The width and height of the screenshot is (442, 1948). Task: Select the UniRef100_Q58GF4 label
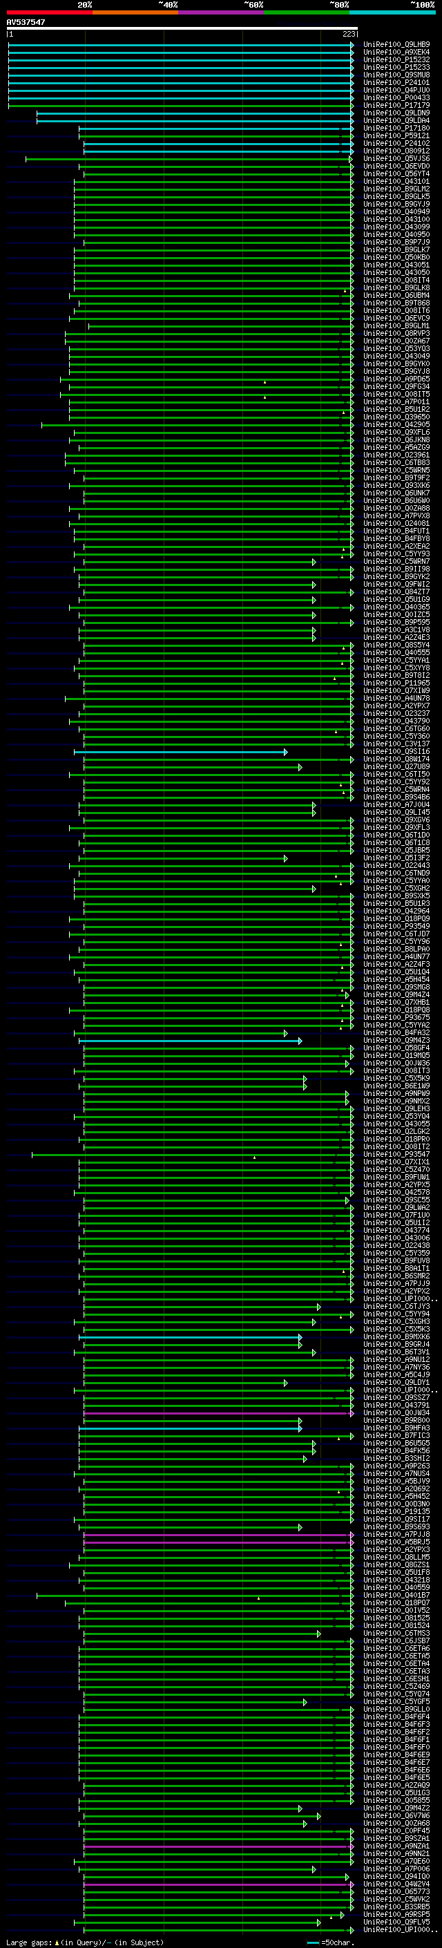tap(396, 1048)
